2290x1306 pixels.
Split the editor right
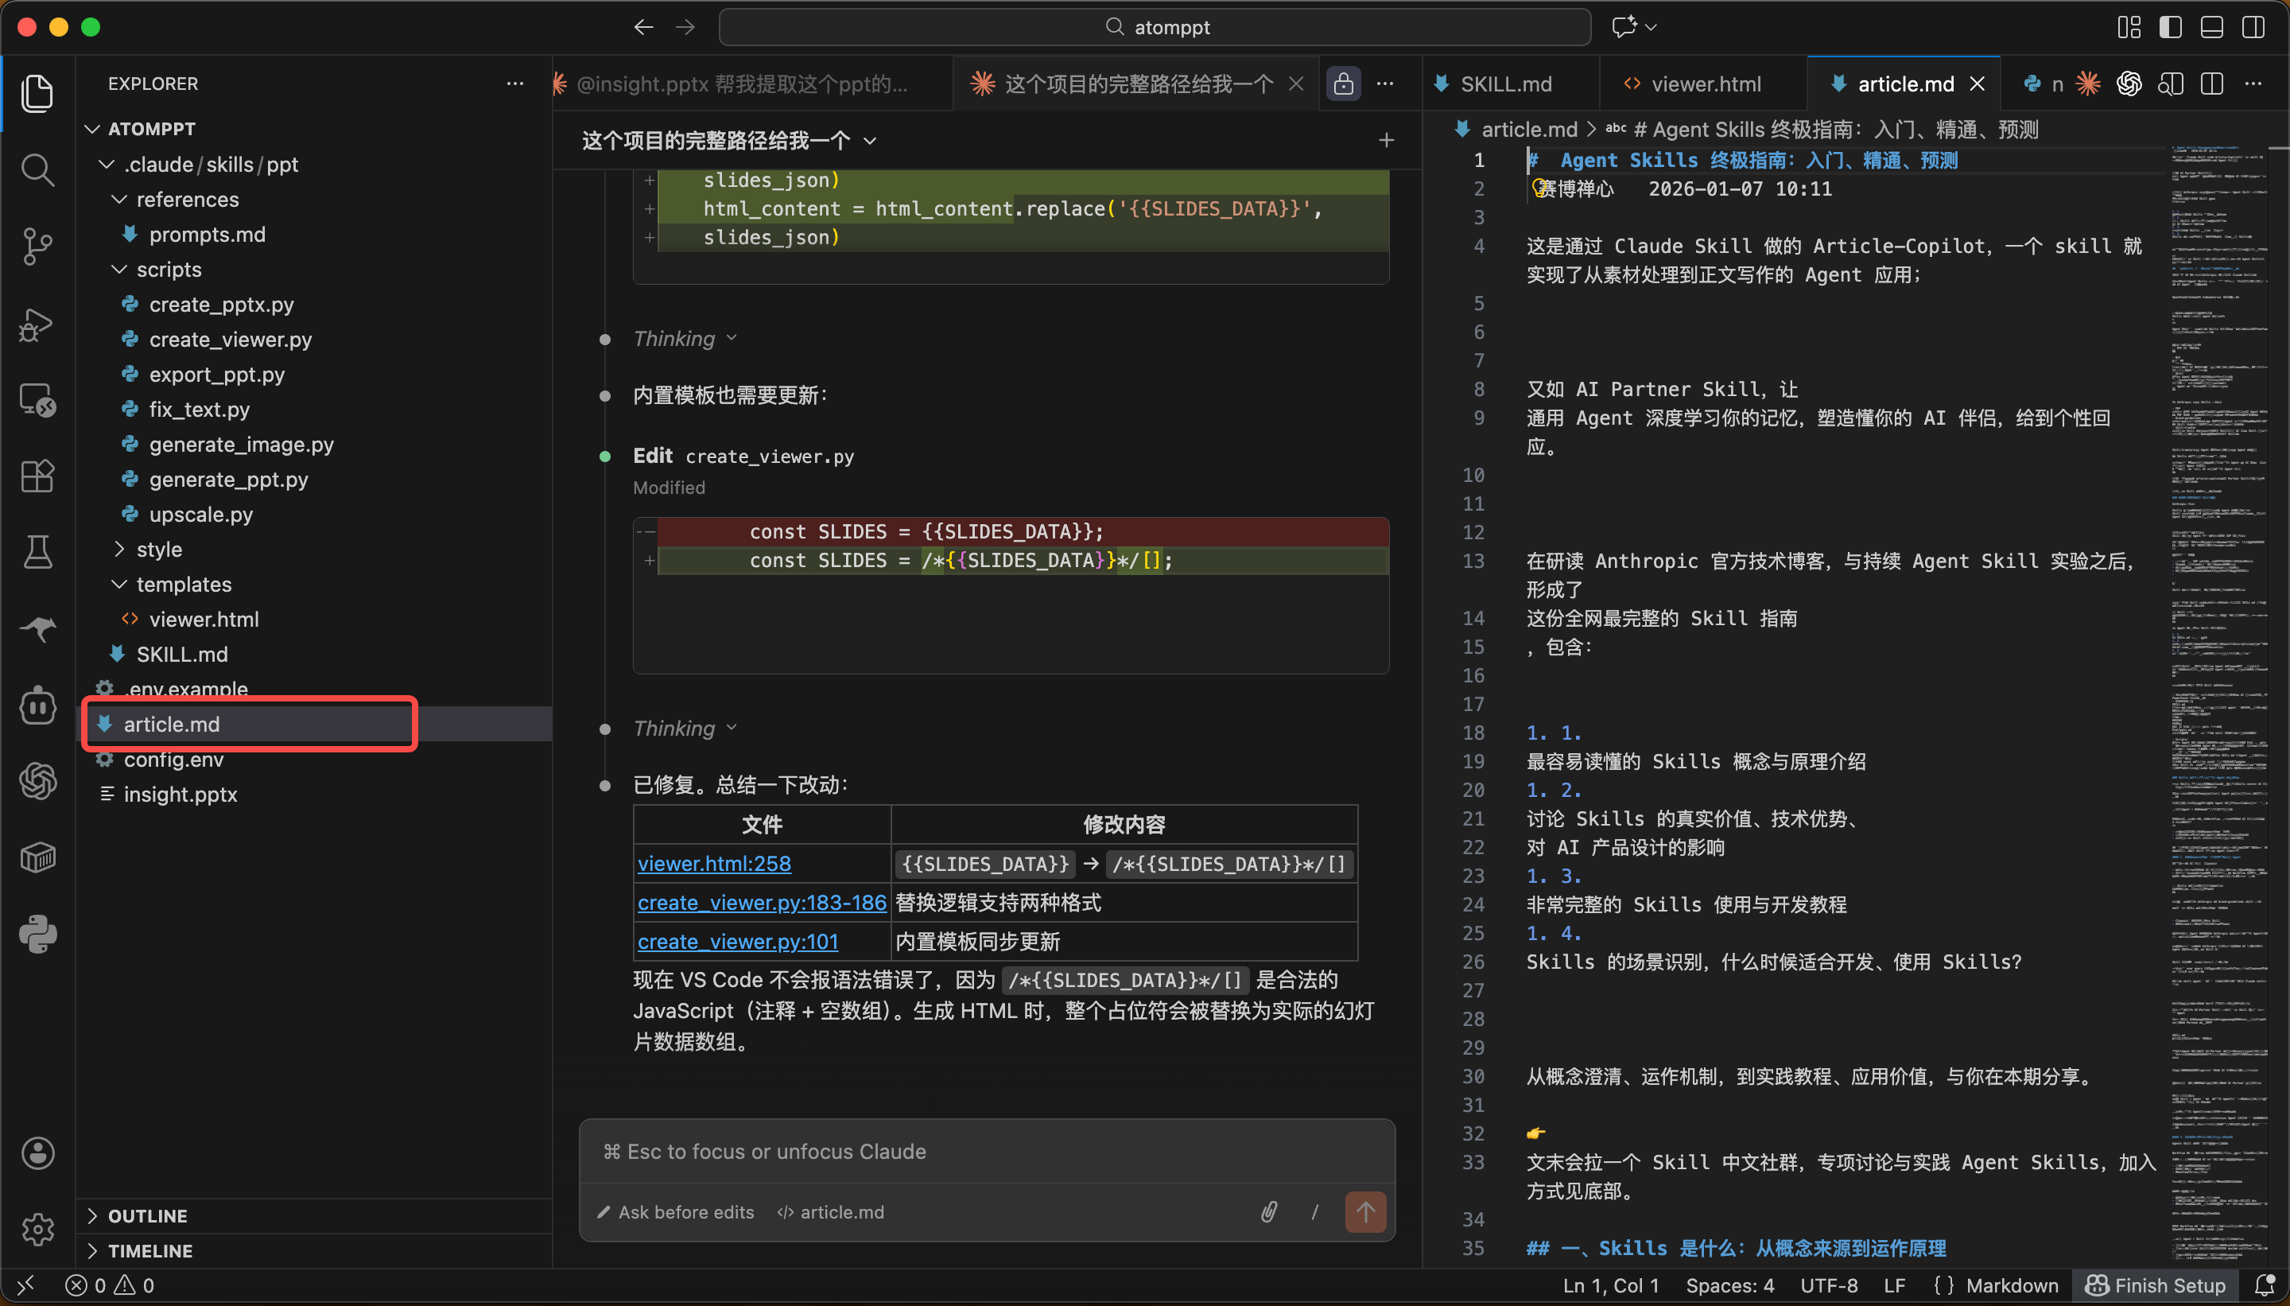[2212, 84]
